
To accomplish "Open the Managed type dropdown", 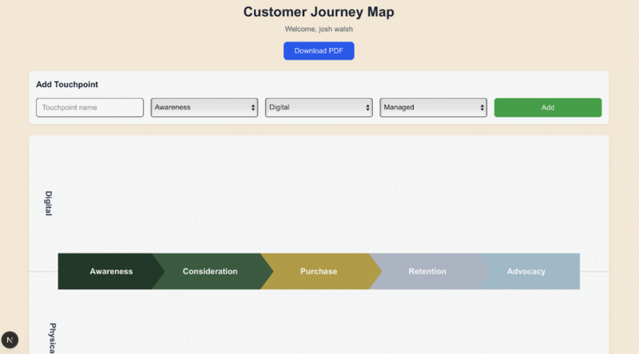I will coord(433,108).
